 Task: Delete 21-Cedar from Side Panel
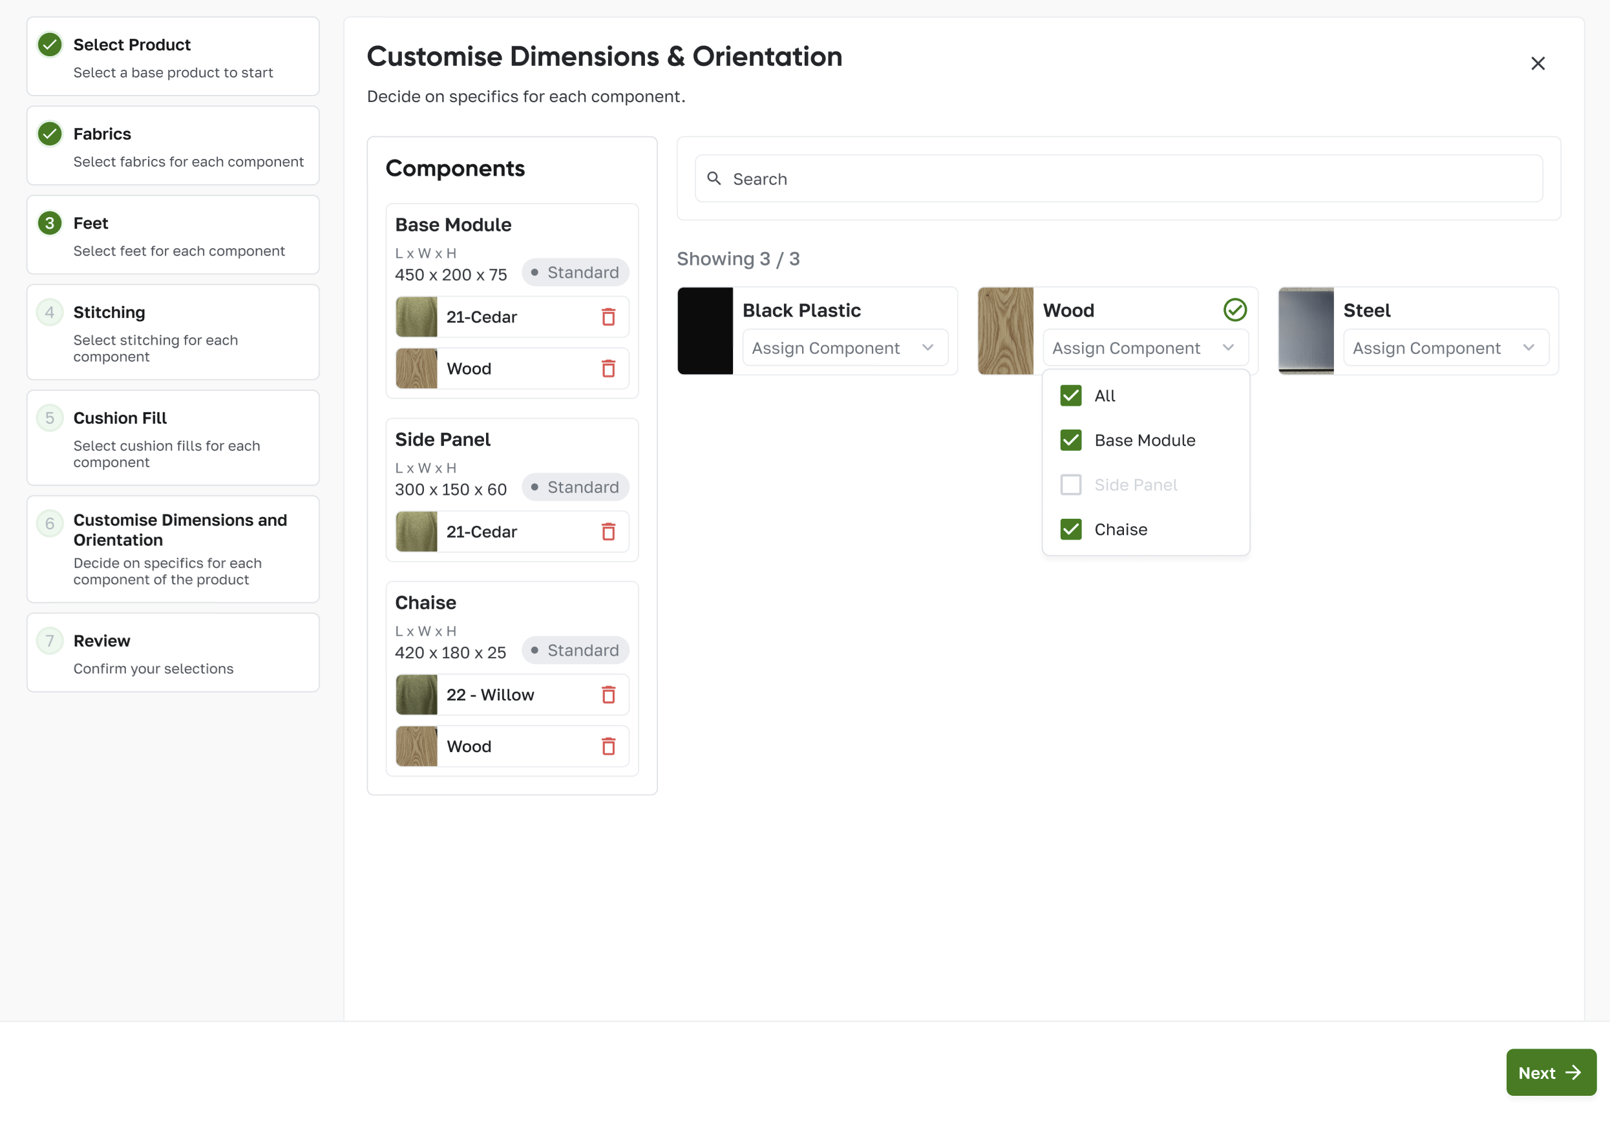[x=608, y=532]
